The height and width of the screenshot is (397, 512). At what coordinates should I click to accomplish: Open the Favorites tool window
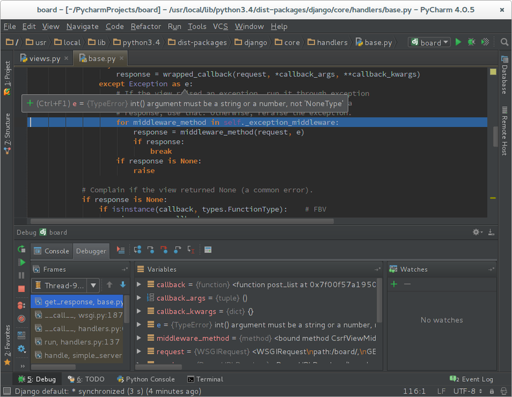7,345
